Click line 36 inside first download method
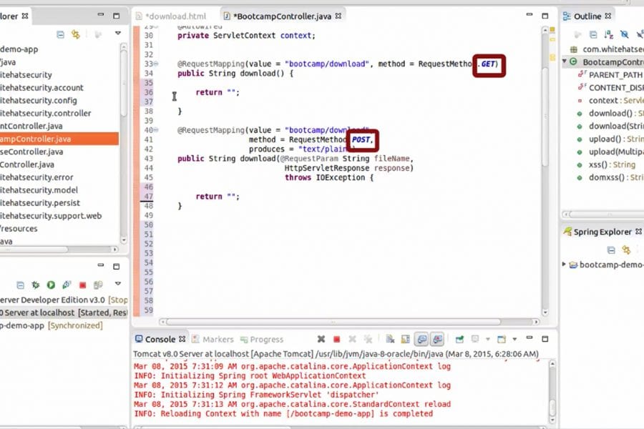Image resolution: width=644 pixels, height=429 pixels. coord(286,82)
